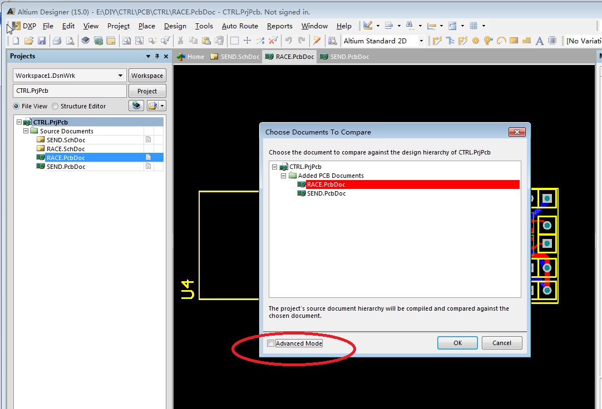The height and width of the screenshot is (409, 602).
Task: Select the Place Arc tool
Action: 501,41
